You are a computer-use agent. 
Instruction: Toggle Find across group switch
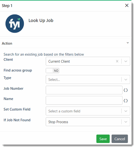(53, 71)
